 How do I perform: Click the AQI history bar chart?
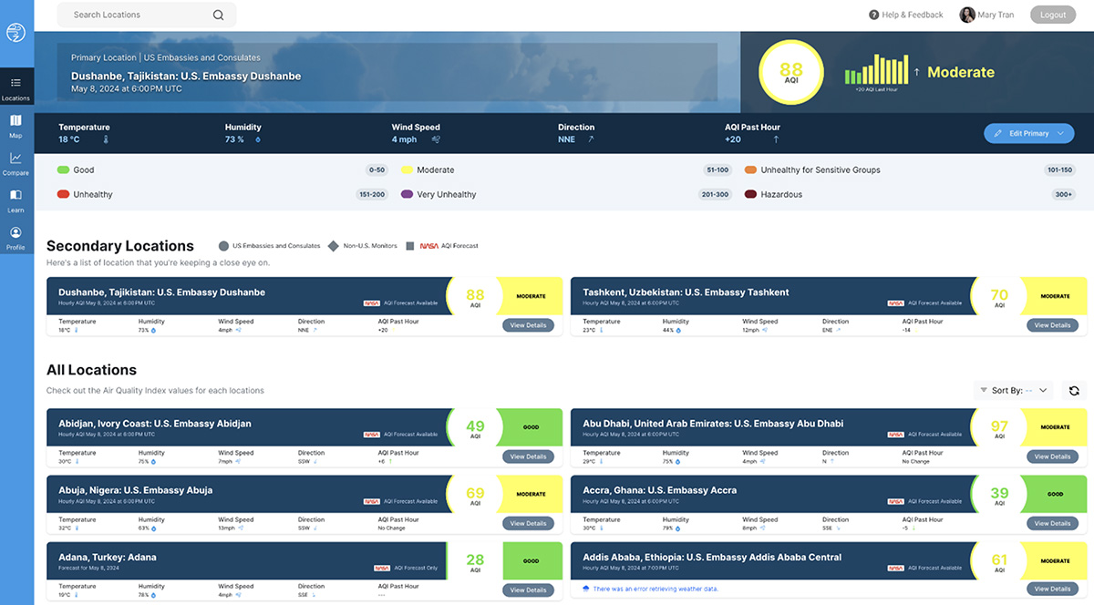pos(875,70)
